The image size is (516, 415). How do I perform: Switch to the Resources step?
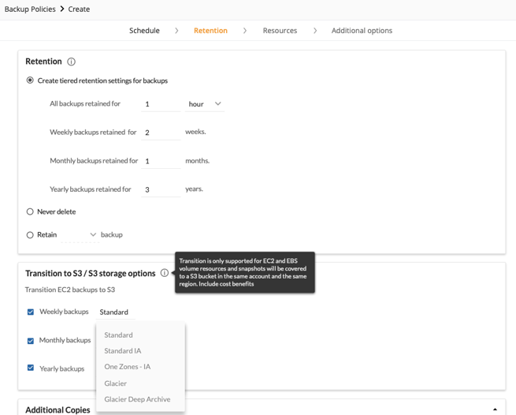pyautogui.click(x=280, y=31)
